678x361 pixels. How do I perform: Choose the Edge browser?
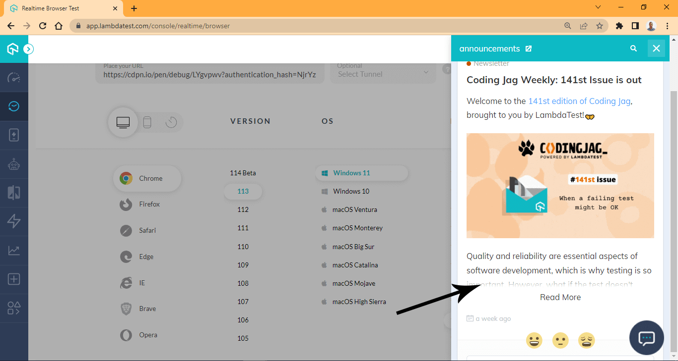(137, 257)
